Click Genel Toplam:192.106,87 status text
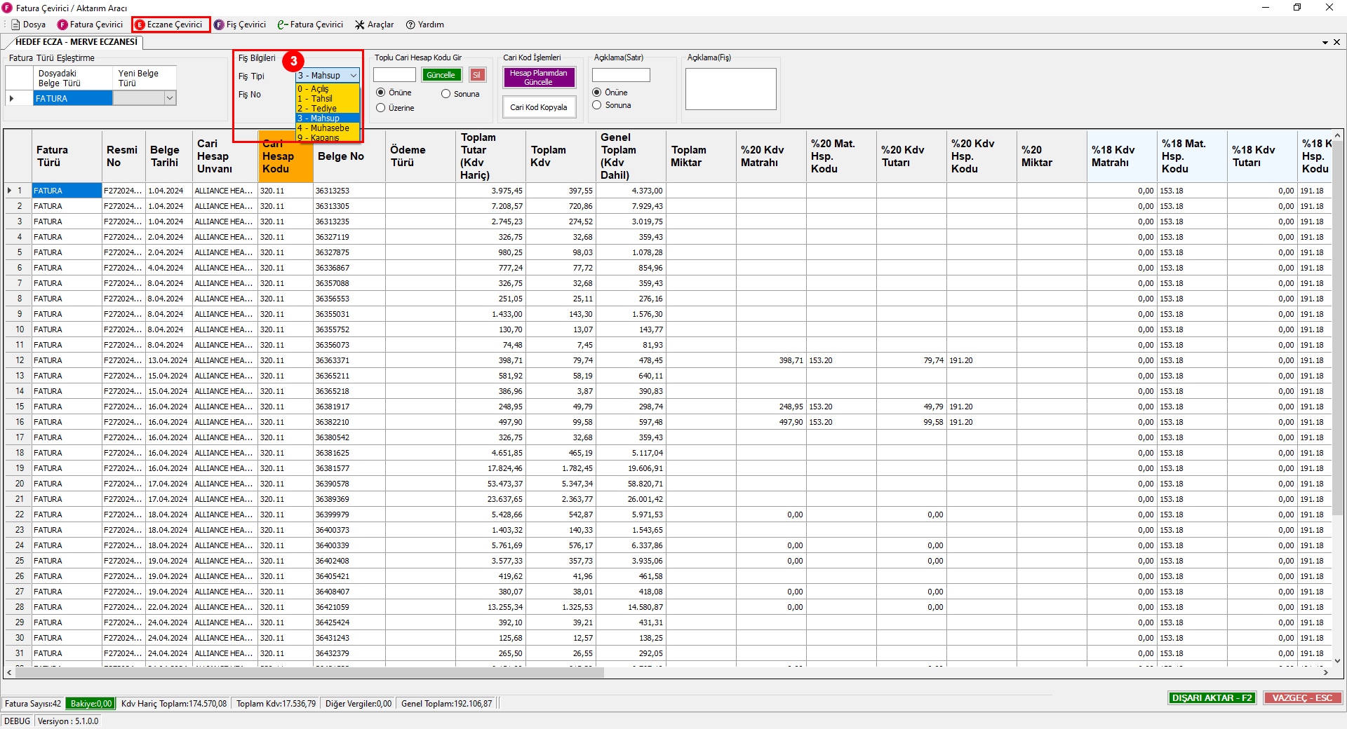The width and height of the screenshot is (1347, 729). (x=446, y=704)
